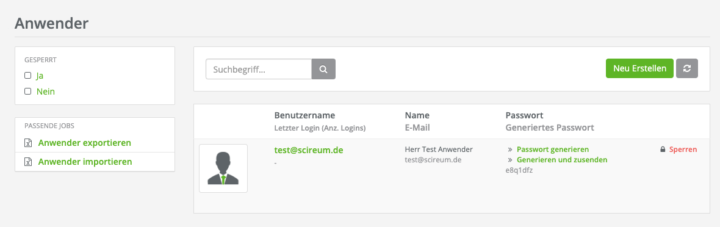Click the lock icon next to Sperren
The height and width of the screenshot is (227, 720).
click(663, 150)
